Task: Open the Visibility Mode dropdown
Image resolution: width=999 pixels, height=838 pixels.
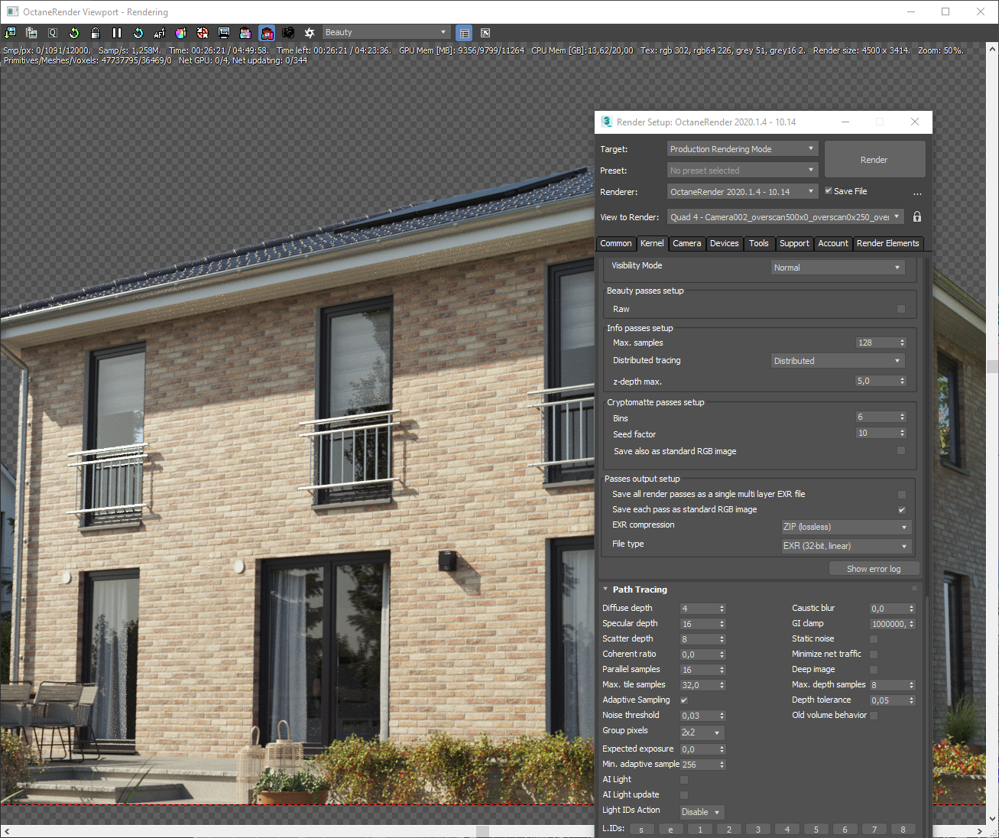Action: point(838,268)
